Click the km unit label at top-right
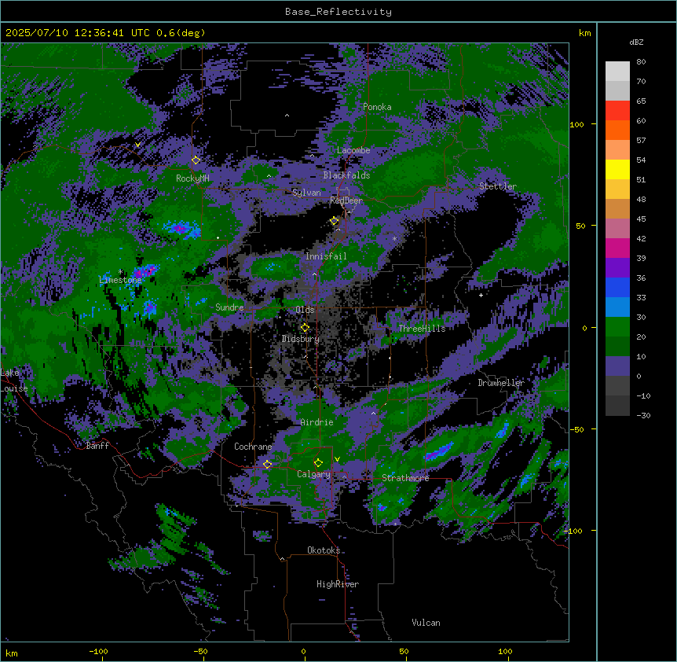Screen dimensions: 677x662 pyautogui.click(x=585, y=33)
